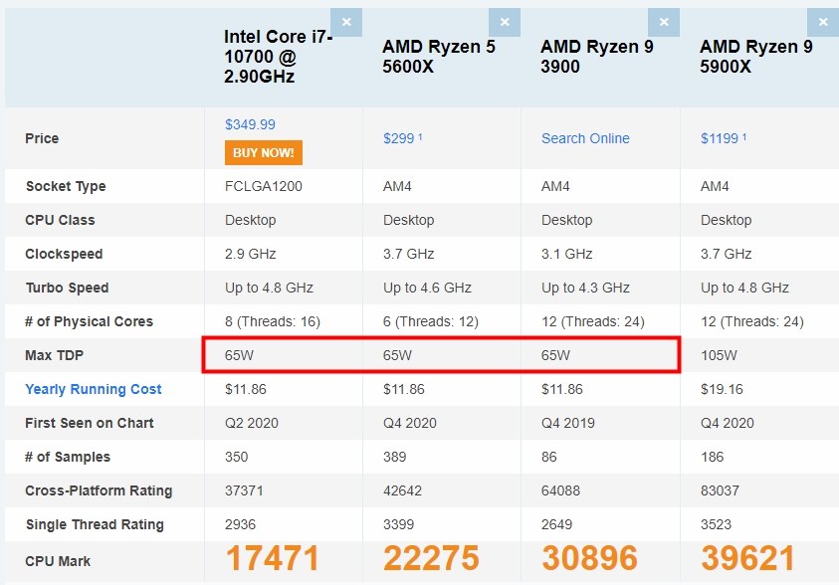Click the Up to 4.6 GHz turbo value
839x585 pixels.
pos(427,288)
